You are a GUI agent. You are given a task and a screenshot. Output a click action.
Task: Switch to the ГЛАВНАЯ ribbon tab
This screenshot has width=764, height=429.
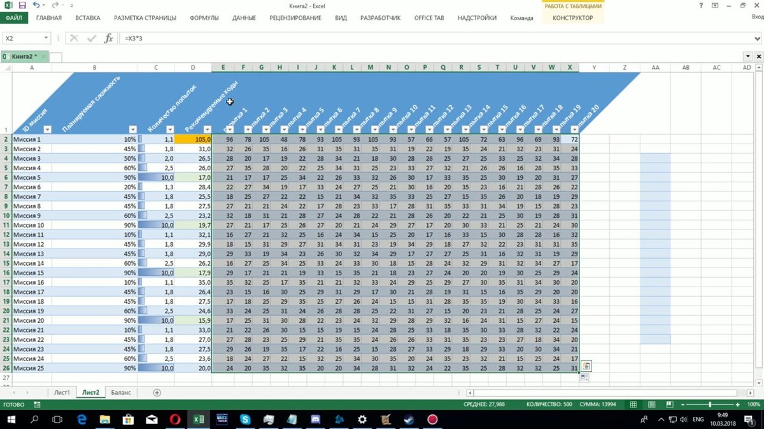49,18
